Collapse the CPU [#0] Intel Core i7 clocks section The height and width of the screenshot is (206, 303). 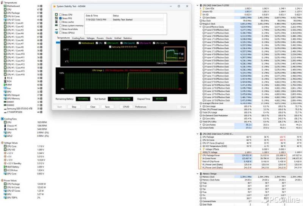tap(197, 5)
